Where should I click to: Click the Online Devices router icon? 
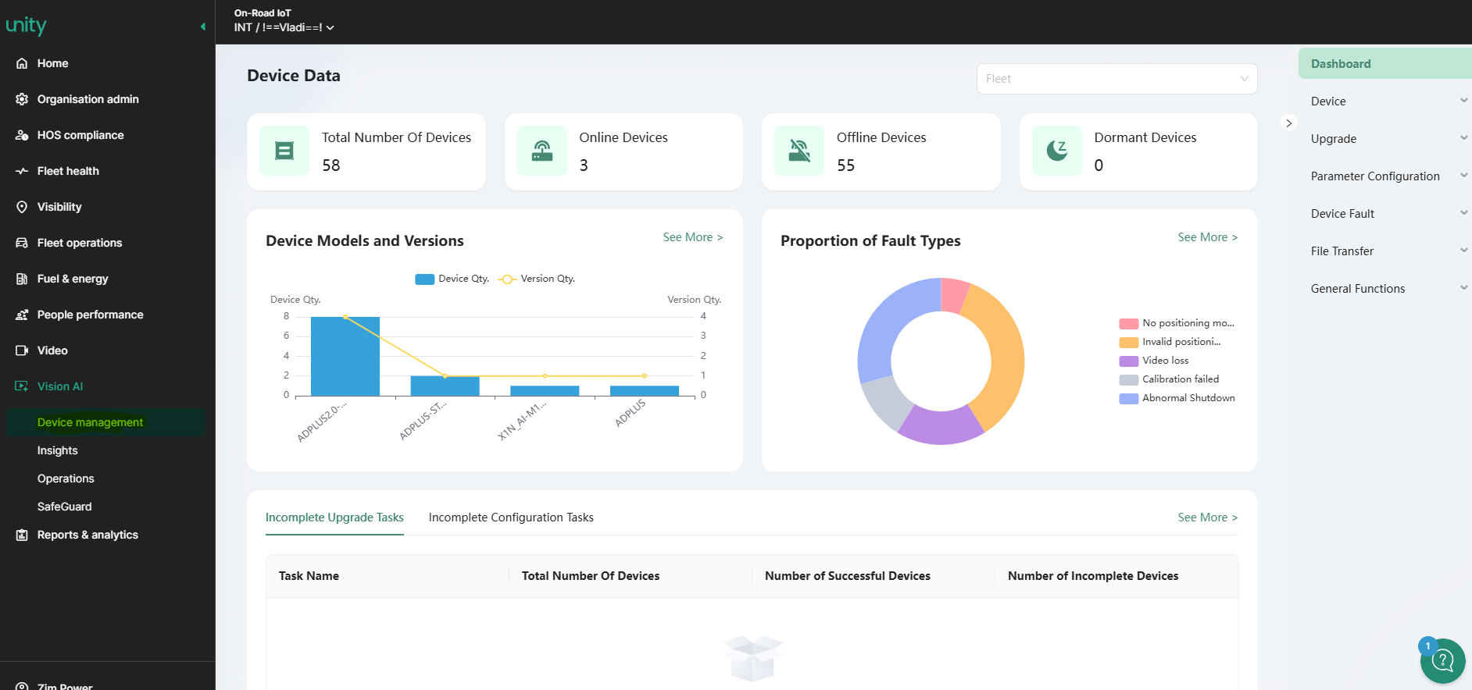pos(542,151)
